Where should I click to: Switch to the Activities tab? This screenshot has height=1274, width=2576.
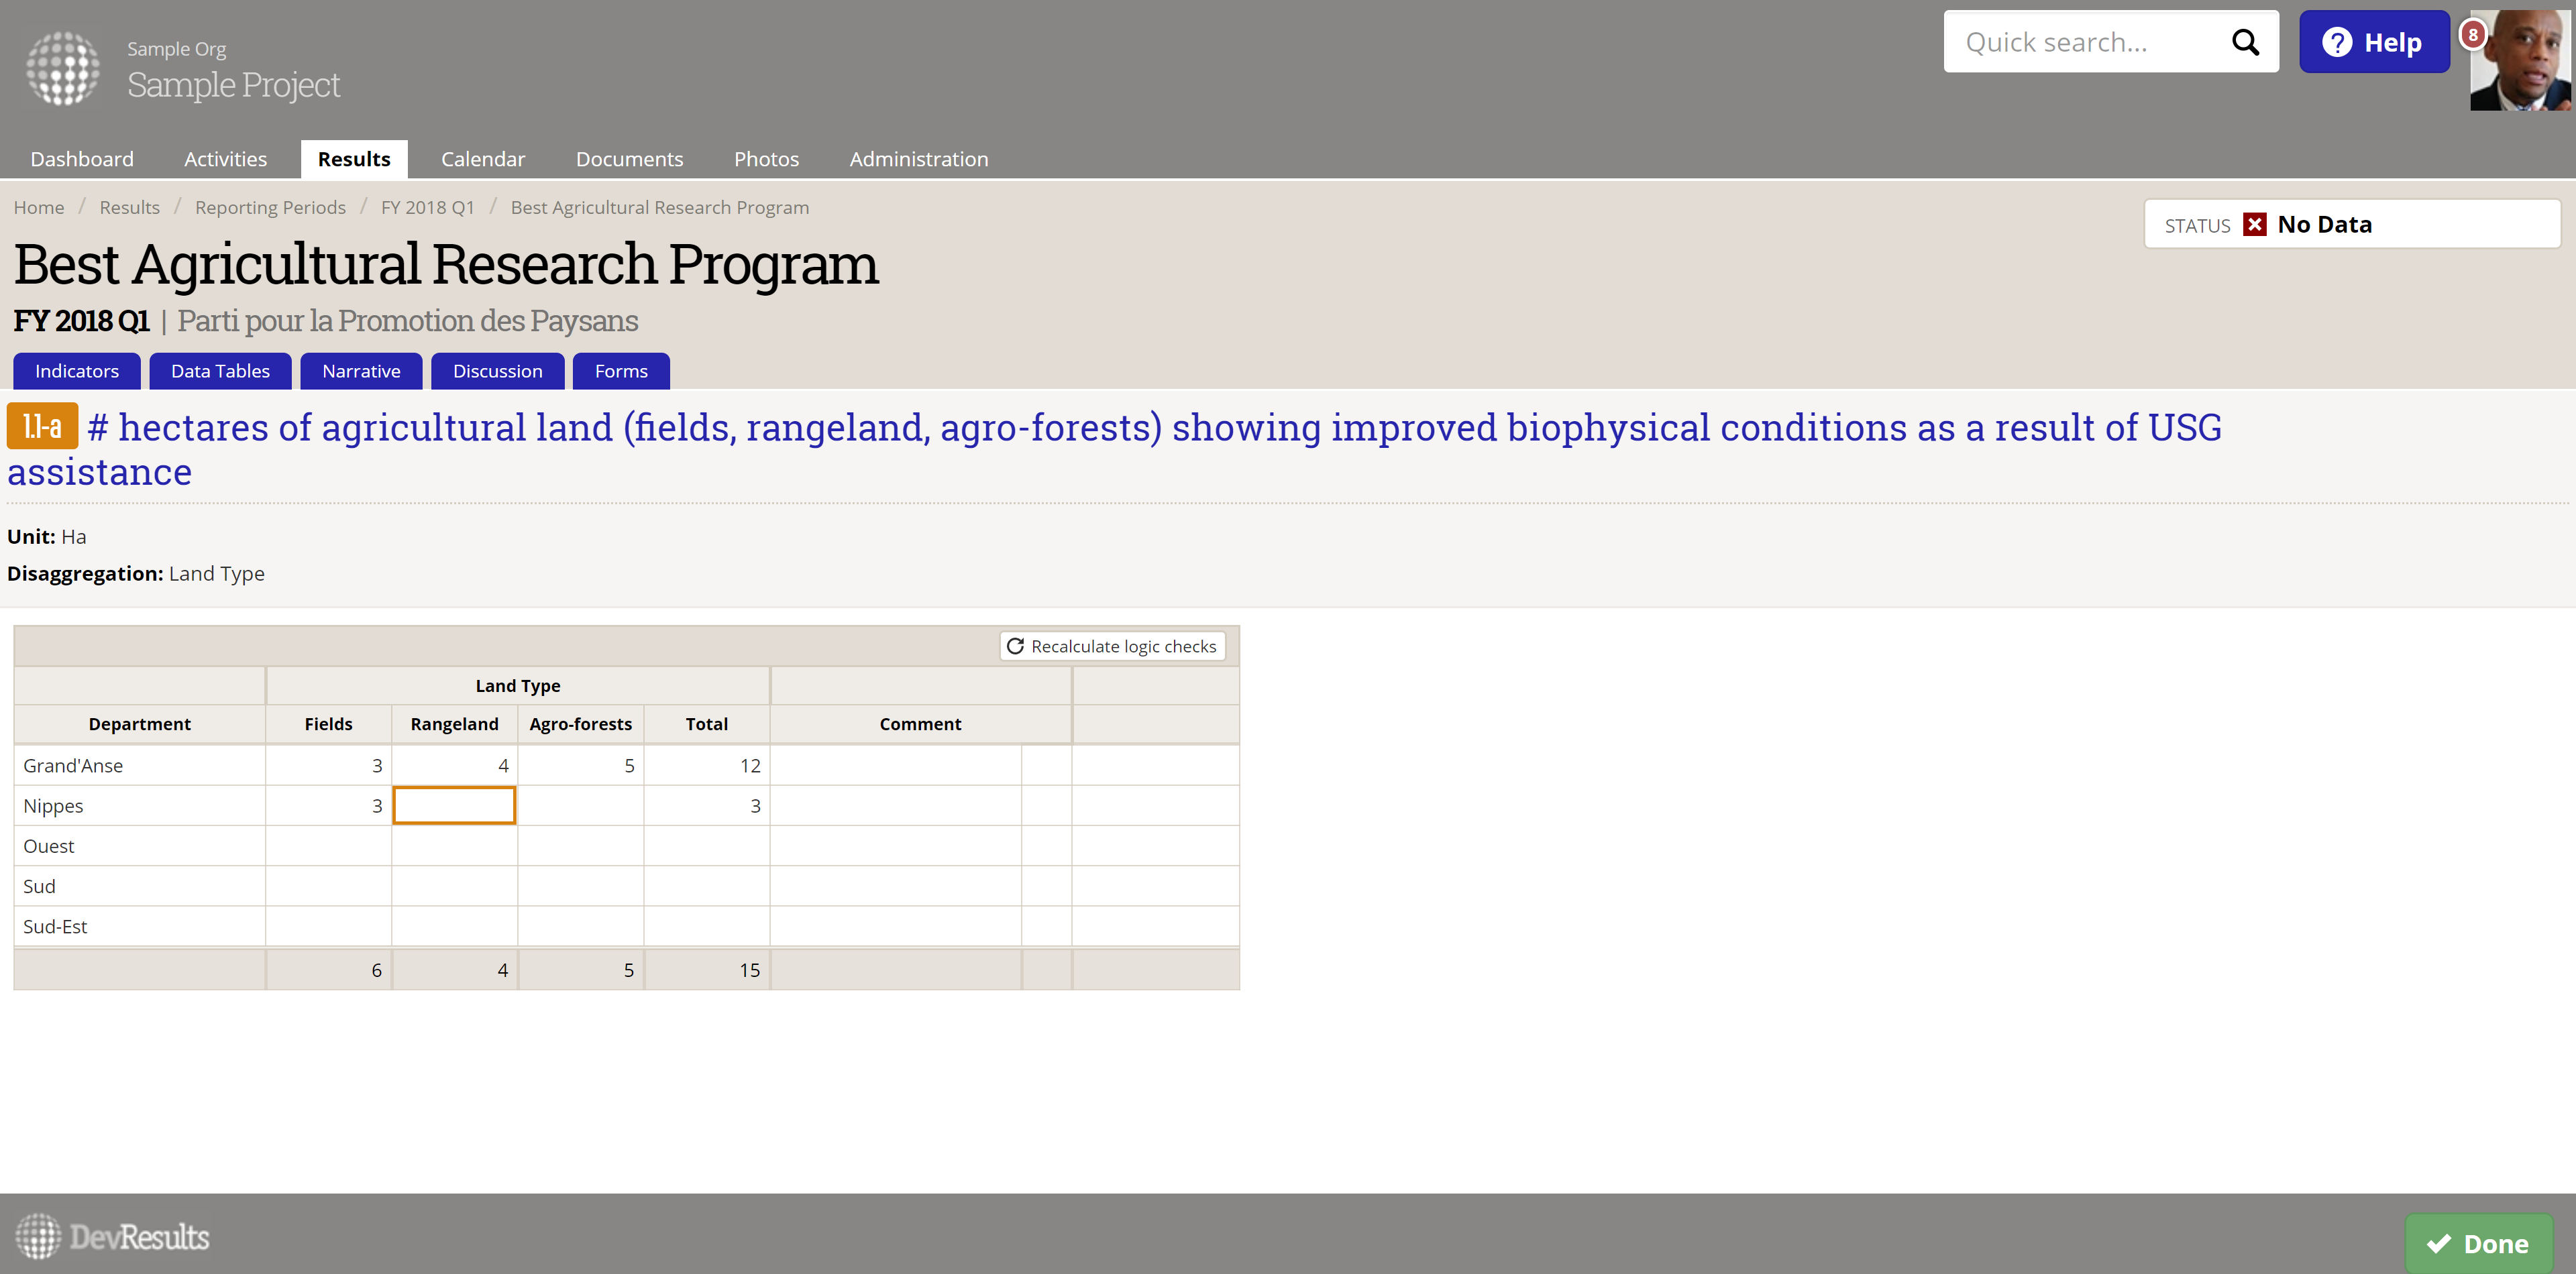pyautogui.click(x=225, y=159)
